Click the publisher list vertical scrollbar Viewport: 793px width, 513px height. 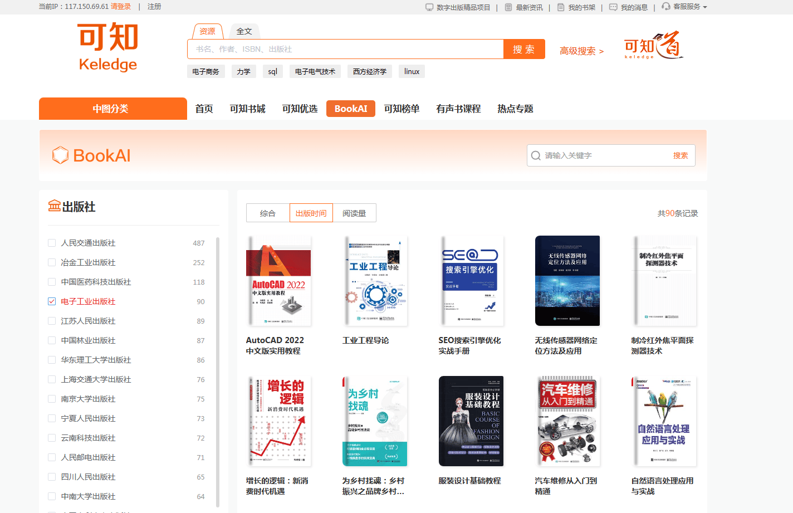tap(218, 368)
